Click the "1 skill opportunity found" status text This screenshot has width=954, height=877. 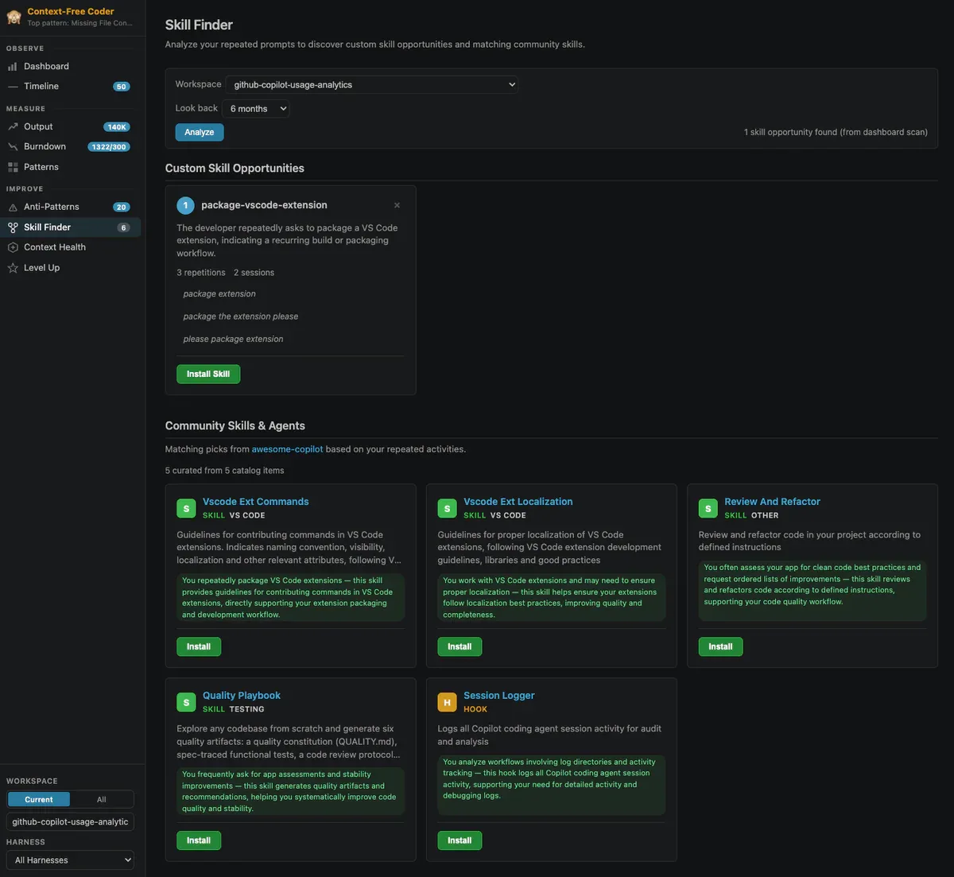coord(836,133)
